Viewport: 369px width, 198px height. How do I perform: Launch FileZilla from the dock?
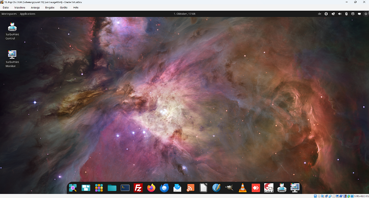coord(138,188)
